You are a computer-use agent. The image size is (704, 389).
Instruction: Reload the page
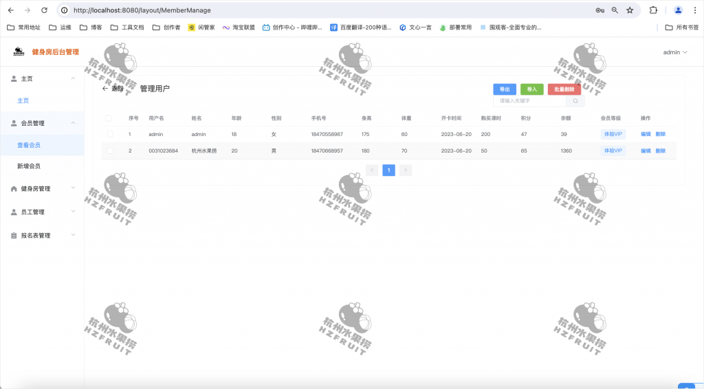click(x=44, y=10)
